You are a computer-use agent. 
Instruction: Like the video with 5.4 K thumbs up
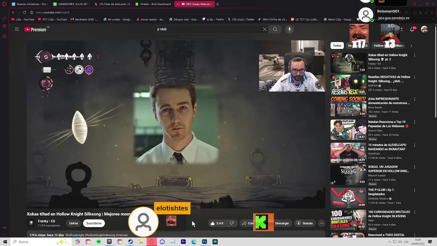(x=217, y=223)
